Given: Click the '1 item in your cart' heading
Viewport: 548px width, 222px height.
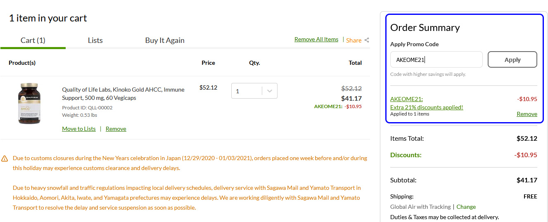Looking at the screenshot, I should [x=48, y=18].
